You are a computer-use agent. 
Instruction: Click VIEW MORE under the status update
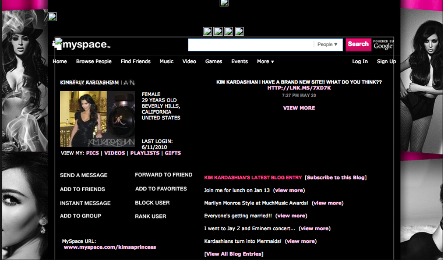(299, 108)
